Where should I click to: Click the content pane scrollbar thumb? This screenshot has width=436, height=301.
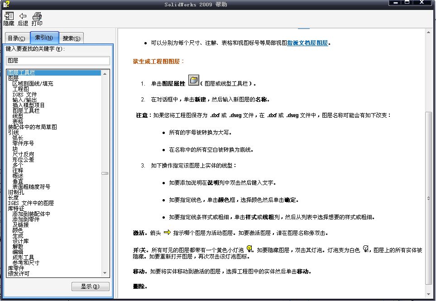[428, 198]
